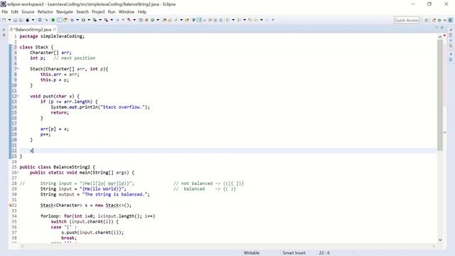Open the Run menu
This screenshot has width=455, height=256.
click(x=112, y=12)
